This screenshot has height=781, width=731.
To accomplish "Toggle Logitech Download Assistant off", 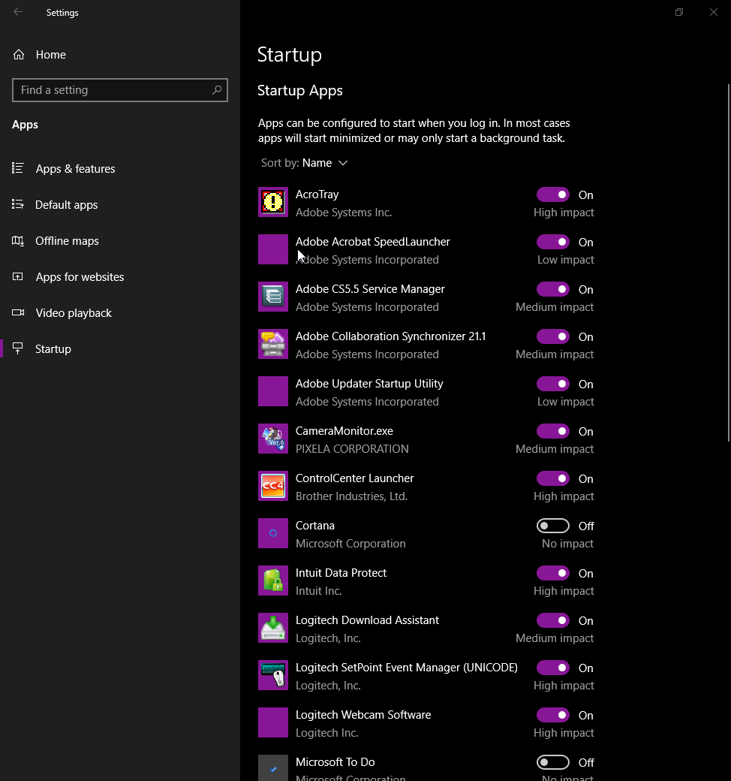I will [552, 620].
